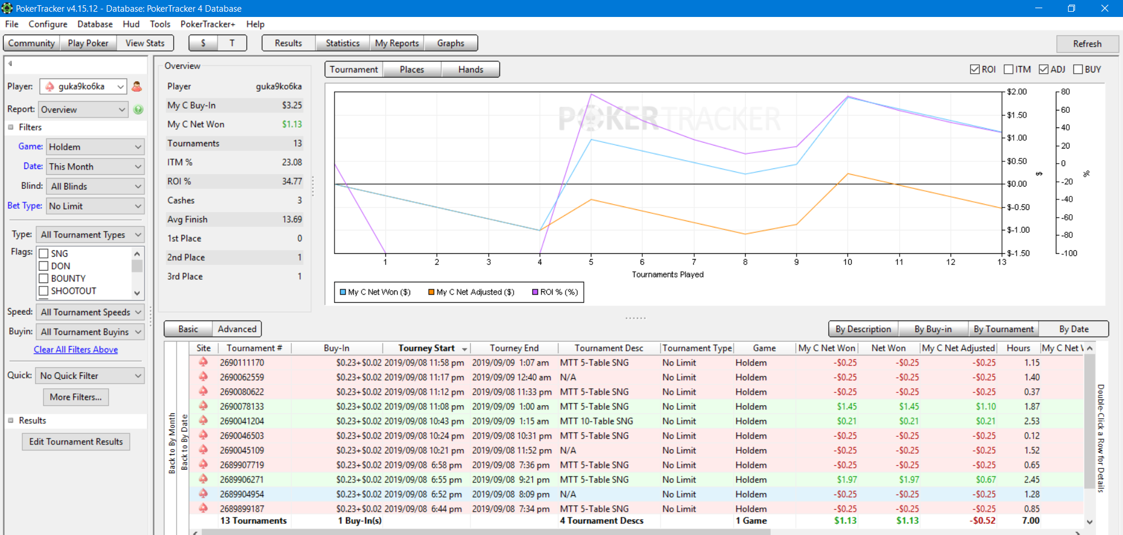Open the Database menu
Image resolution: width=1123 pixels, height=535 pixels.
coord(95,24)
